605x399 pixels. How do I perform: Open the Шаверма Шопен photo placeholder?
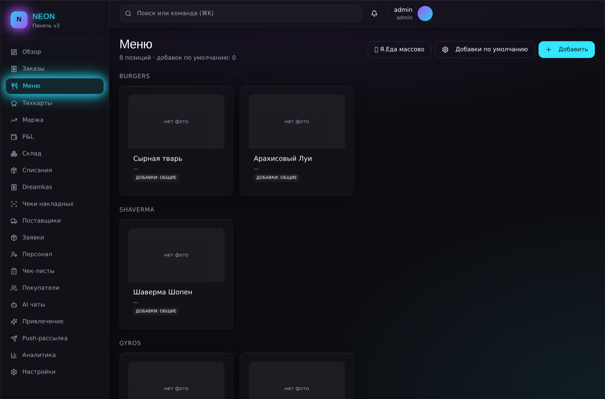tap(176, 255)
